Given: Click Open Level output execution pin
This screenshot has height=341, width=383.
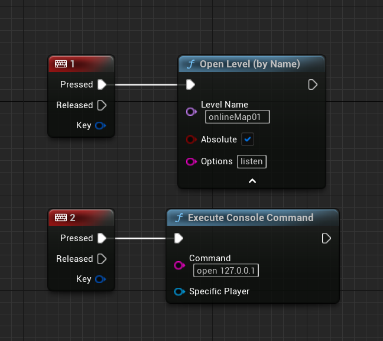Looking at the screenshot, I should pos(313,85).
